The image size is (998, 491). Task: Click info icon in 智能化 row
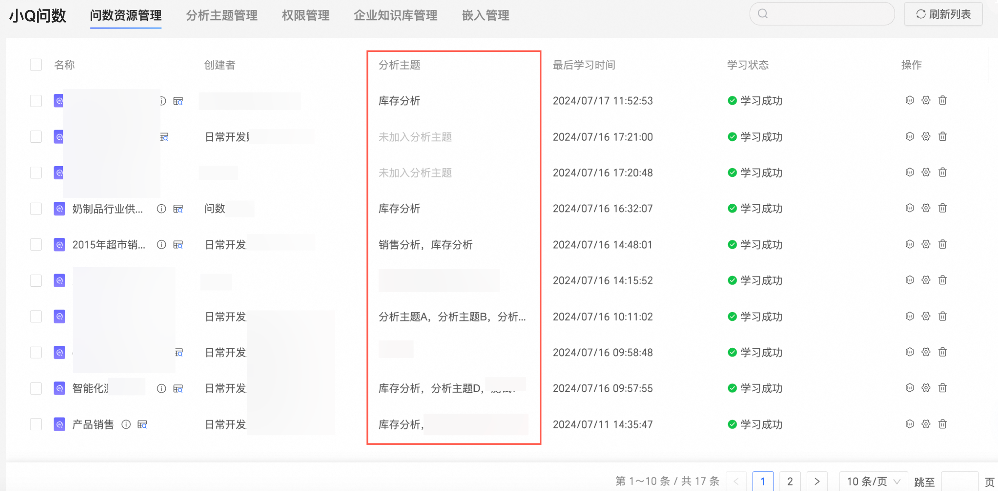click(161, 388)
